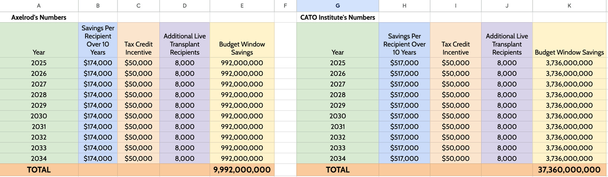Click year 2025 in column A
The height and width of the screenshot is (177, 608).
(x=39, y=63)
